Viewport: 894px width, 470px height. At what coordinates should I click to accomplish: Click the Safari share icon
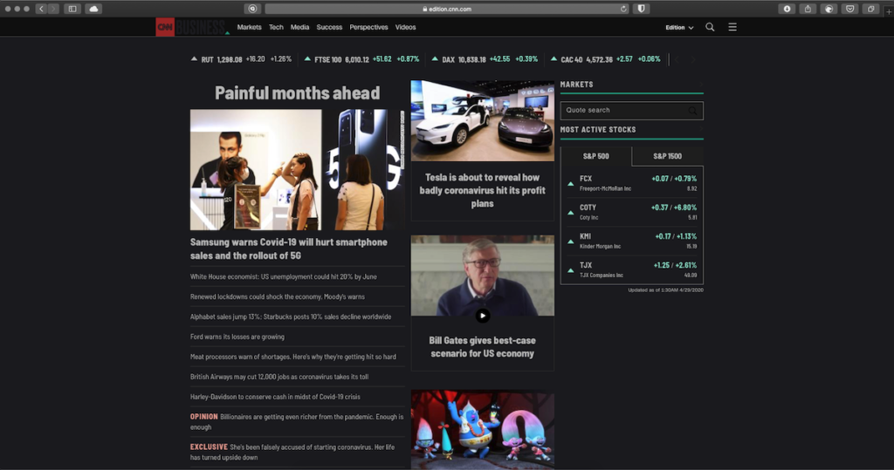[x=808, y=9]
